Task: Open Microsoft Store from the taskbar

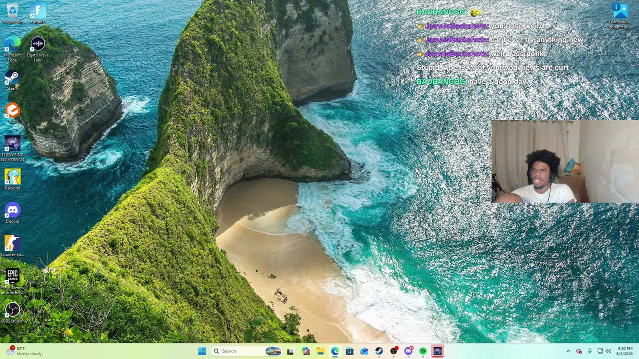Action: click(349, 351)
